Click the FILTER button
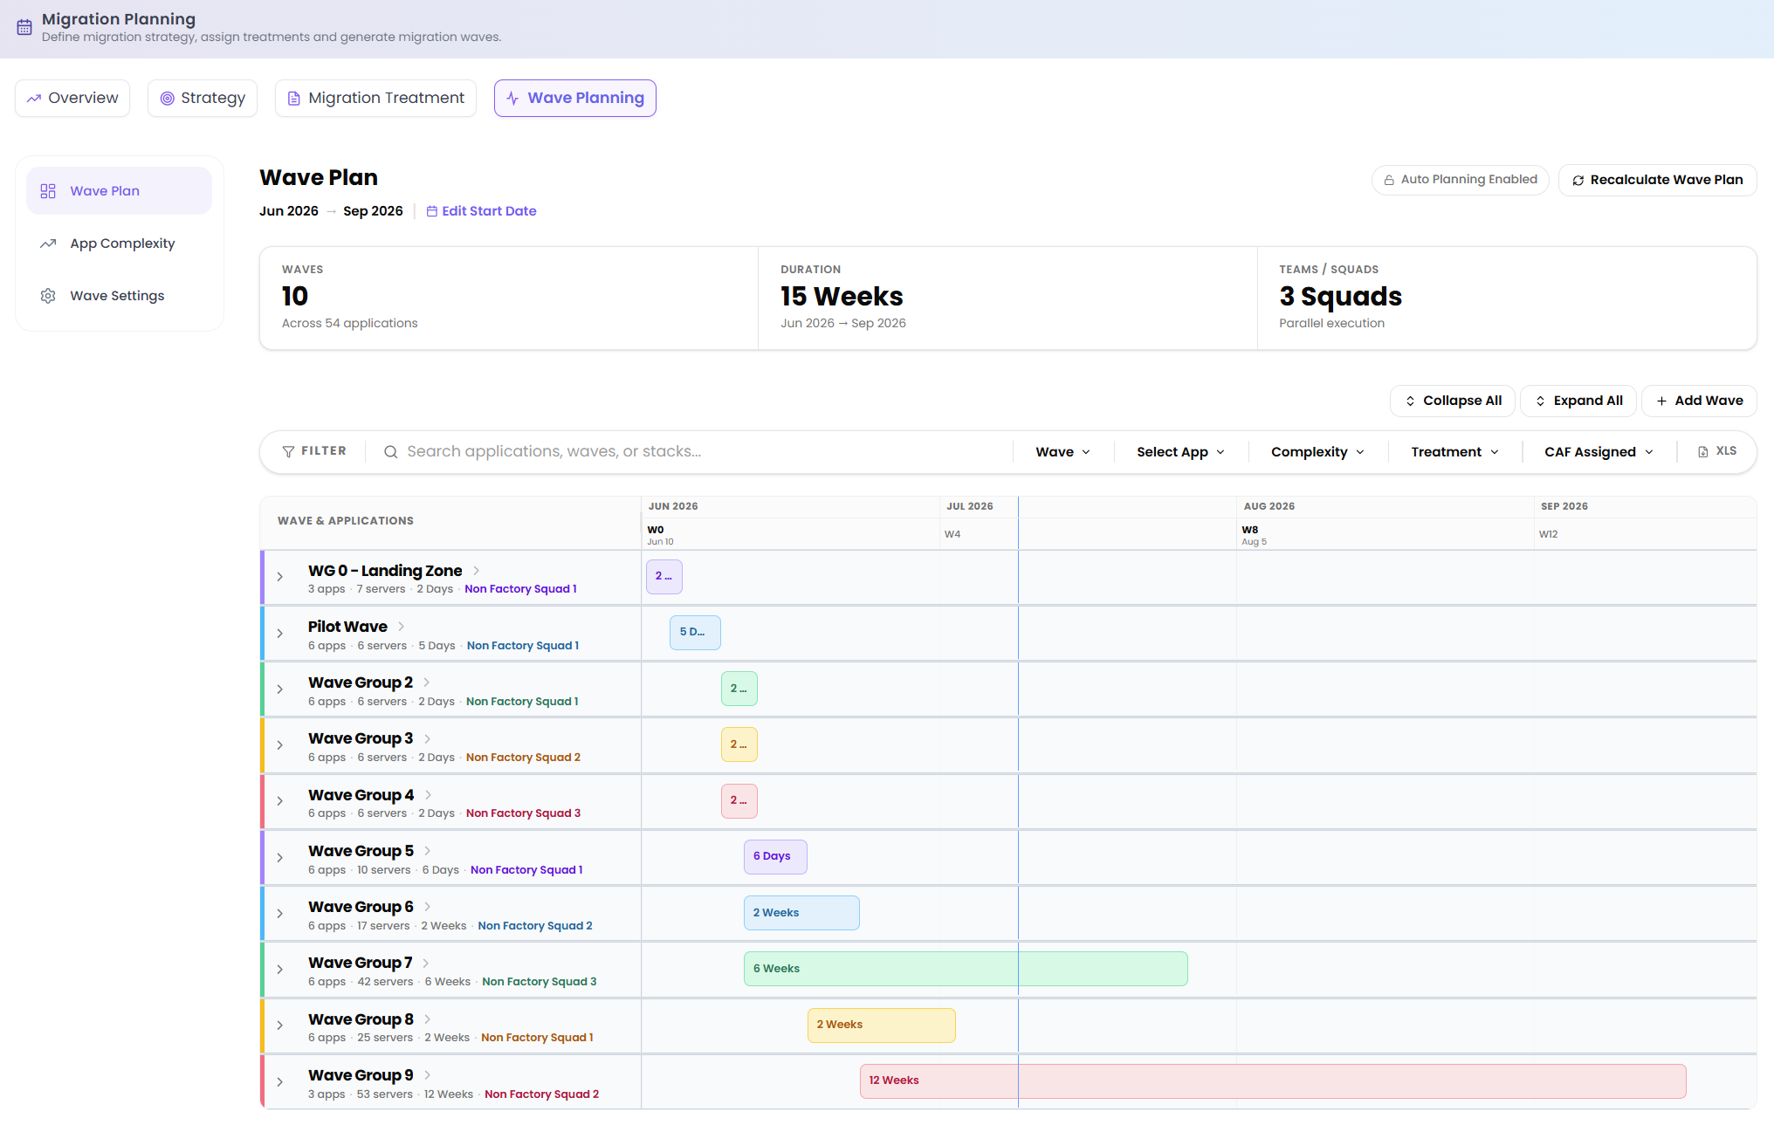This screenshot has width=1774, height=1125. point(314,451)
